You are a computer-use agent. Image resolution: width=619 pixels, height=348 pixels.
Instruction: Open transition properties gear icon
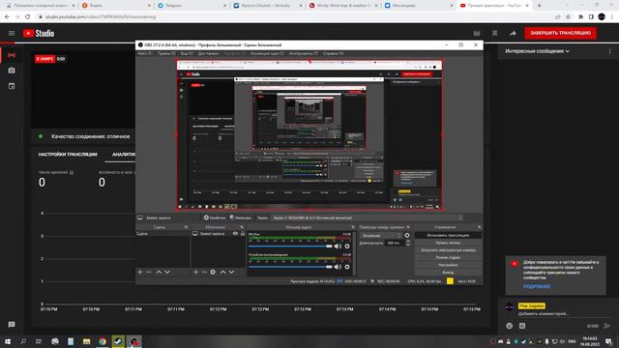(x=407, y=235)
